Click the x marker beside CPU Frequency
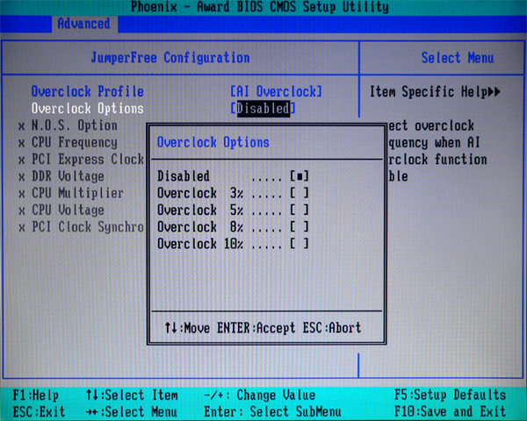 click(21, 143)
